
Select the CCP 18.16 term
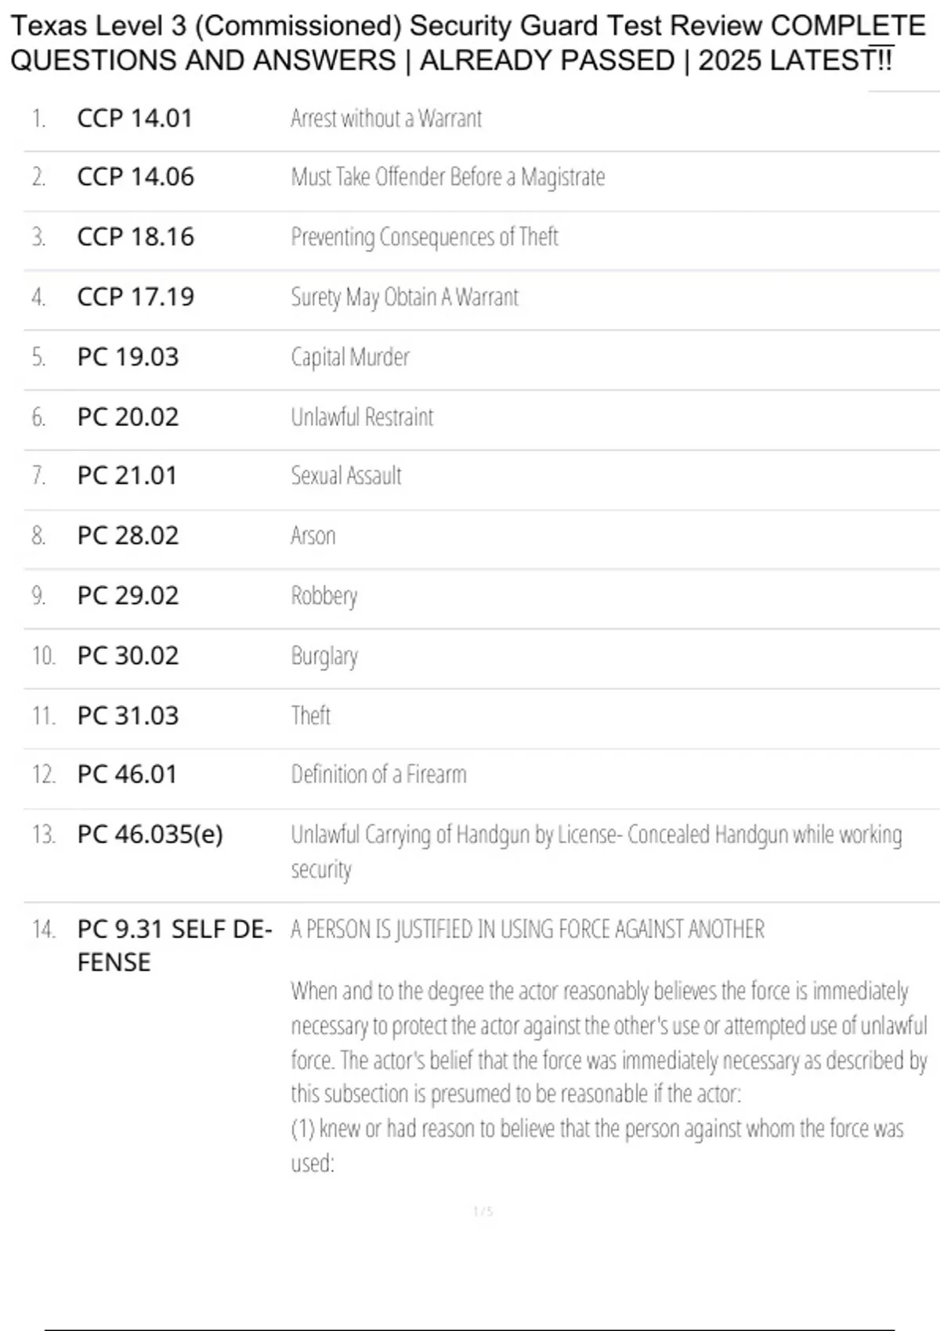click(x=136, y=236)
